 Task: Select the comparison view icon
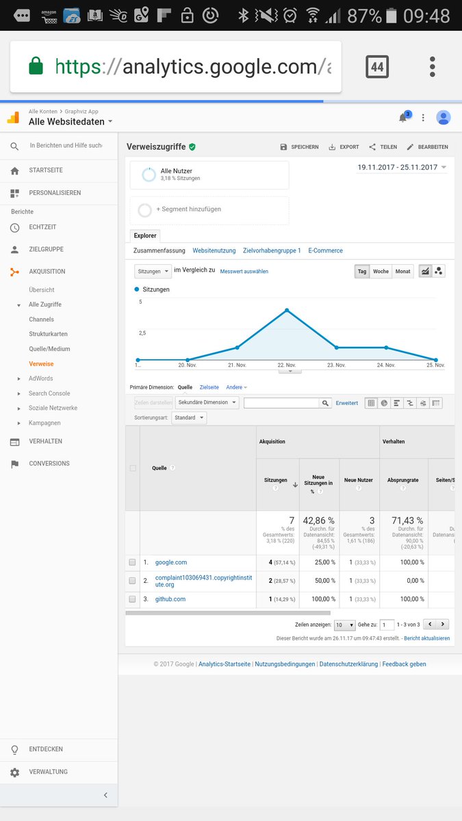pos(410,404)
